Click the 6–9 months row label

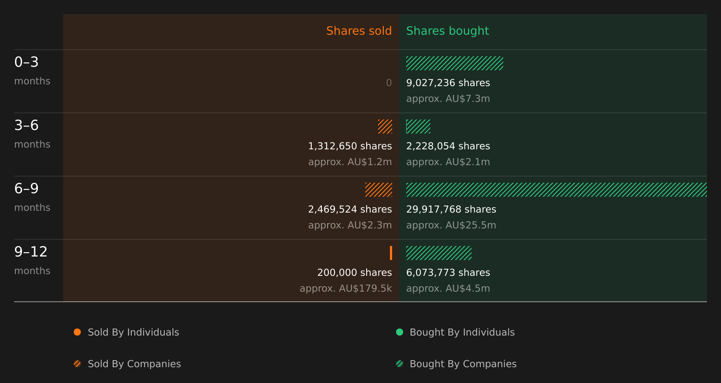[x=32, y=198]
